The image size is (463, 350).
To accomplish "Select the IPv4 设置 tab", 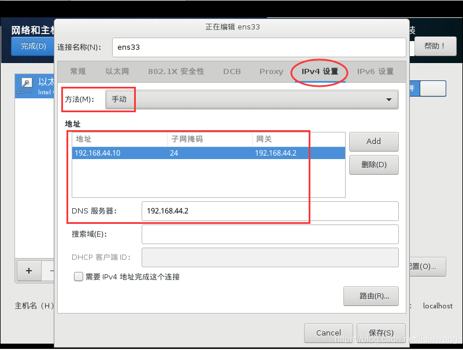I will [x=320, y=72].
